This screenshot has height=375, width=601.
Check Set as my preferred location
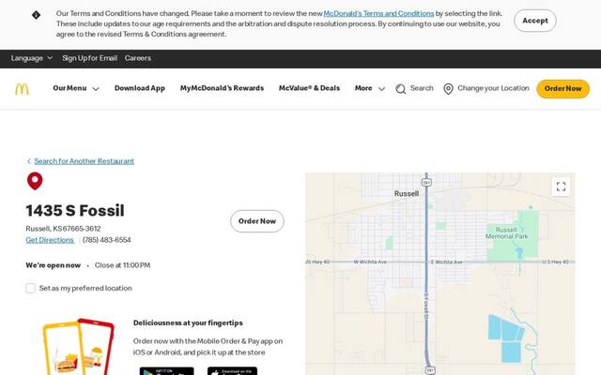30,288
